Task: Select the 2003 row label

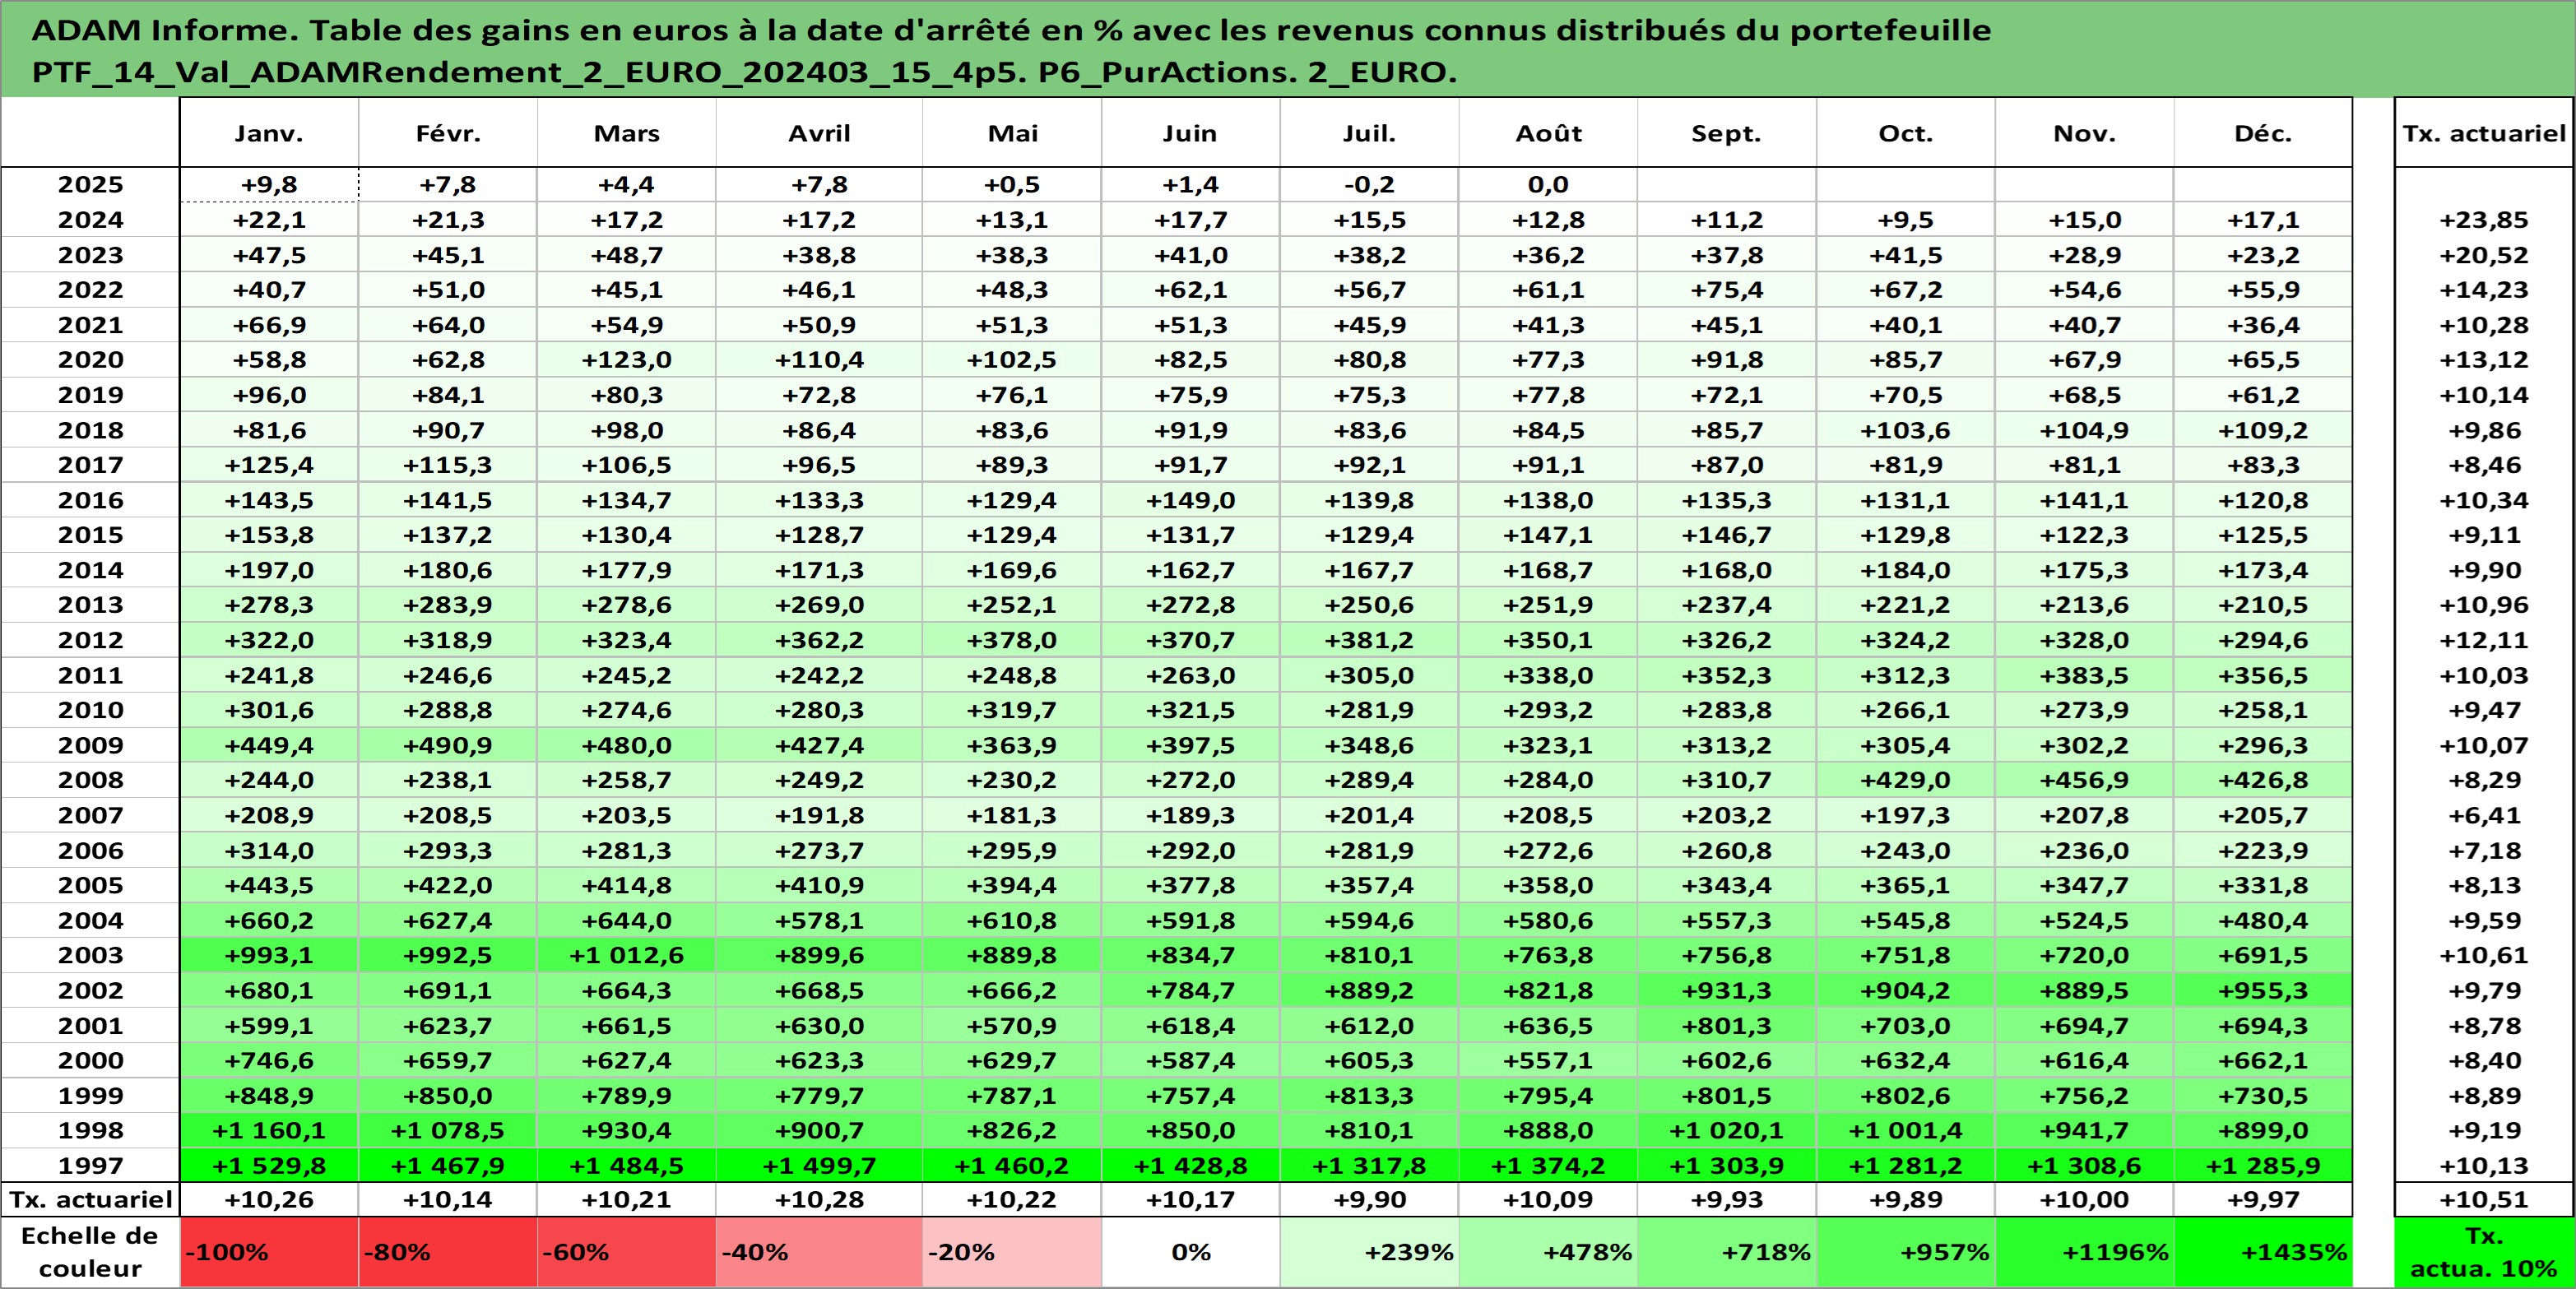Action: coord(90,955)
